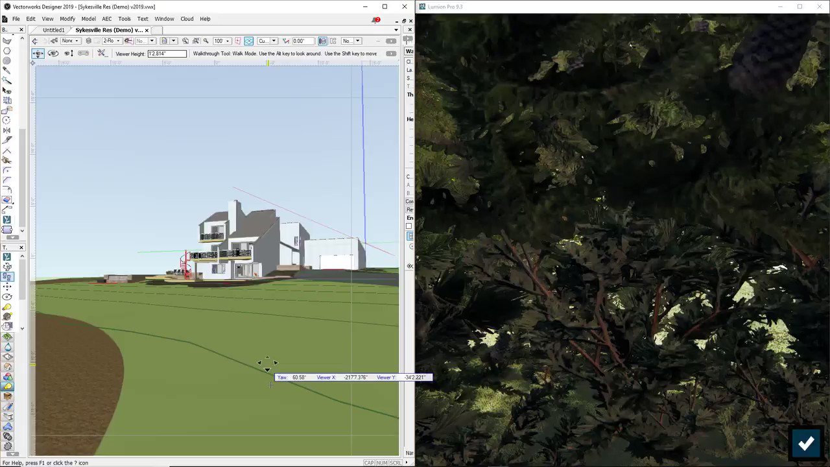This screenshot has width=830, height=467.
Task: Open the Dims/Notes pencil tool set
Action: [x=7, y=407]
